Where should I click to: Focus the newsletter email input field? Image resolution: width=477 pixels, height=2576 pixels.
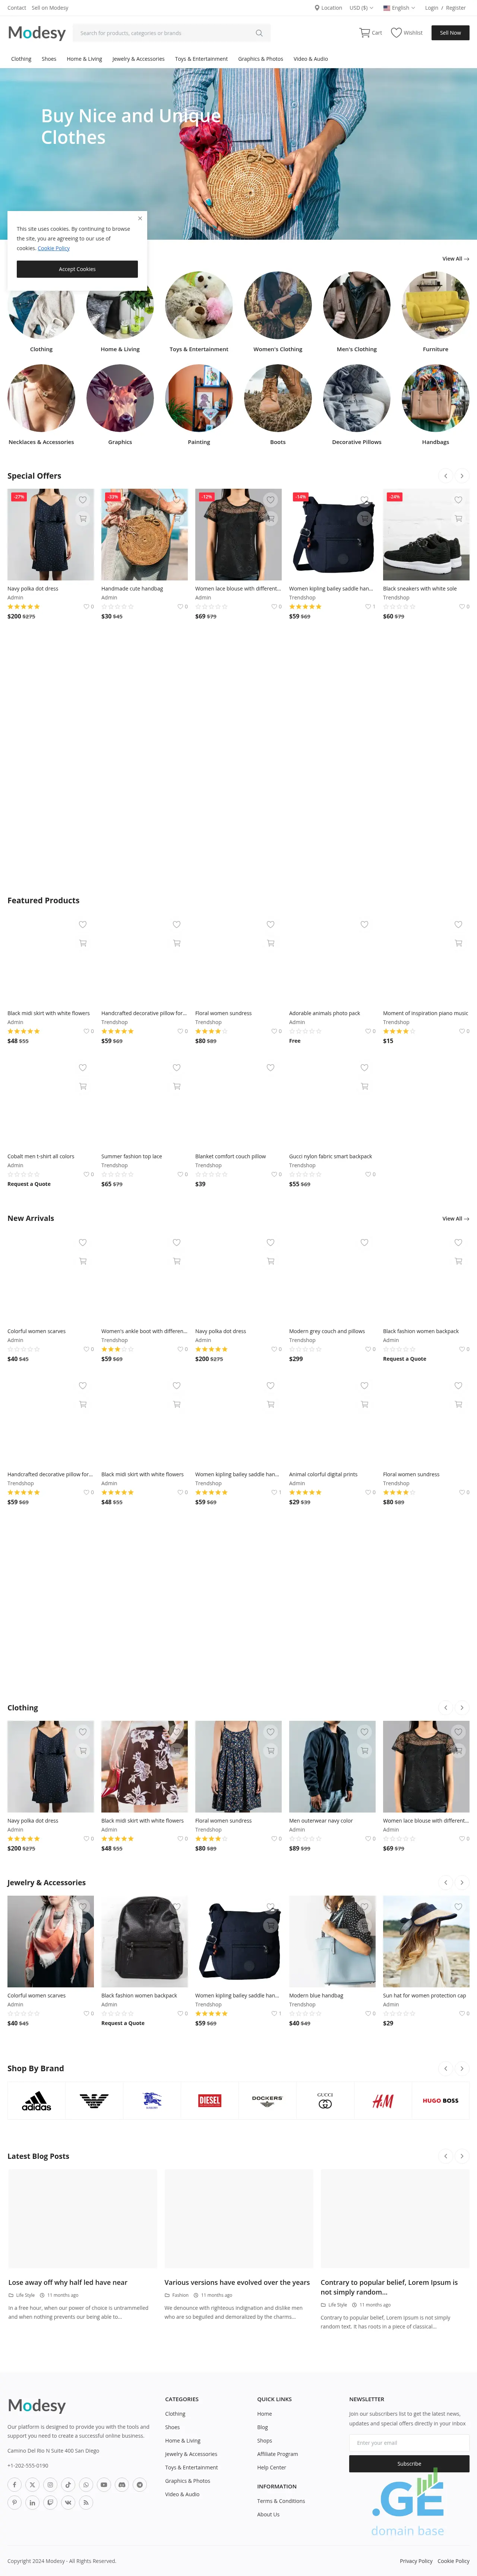coord(409,2443)
